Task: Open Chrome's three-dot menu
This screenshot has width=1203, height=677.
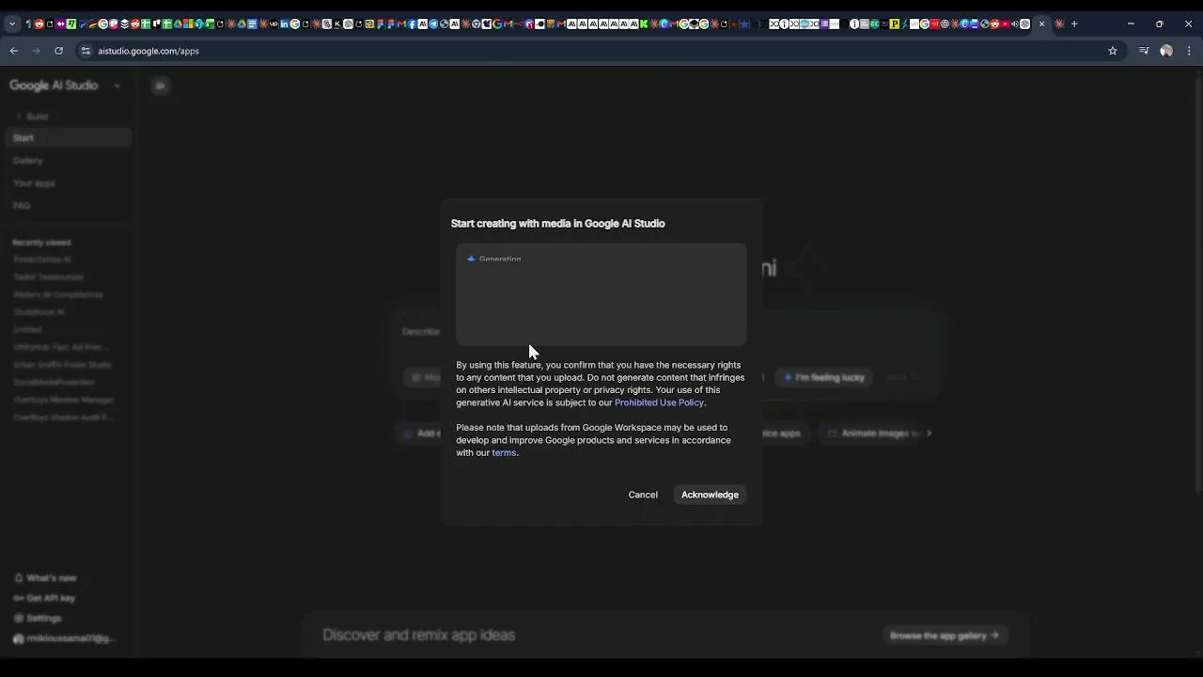Action: [1189, 51]
